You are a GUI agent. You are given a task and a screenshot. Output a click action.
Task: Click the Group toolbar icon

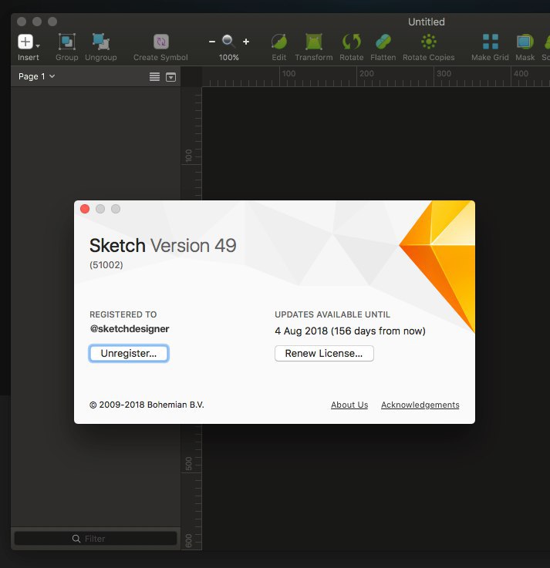[x=66, y=42]
